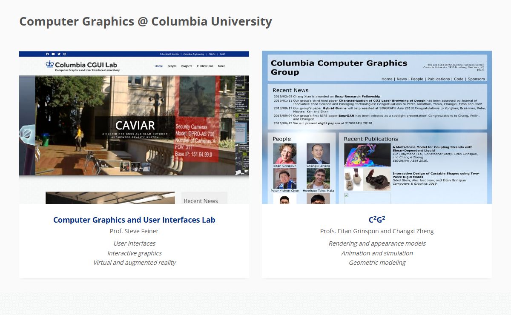Click Columbia Engineering link in CGUI preview top bar
This screenshot has width=511, height=315.
[194, 54]
